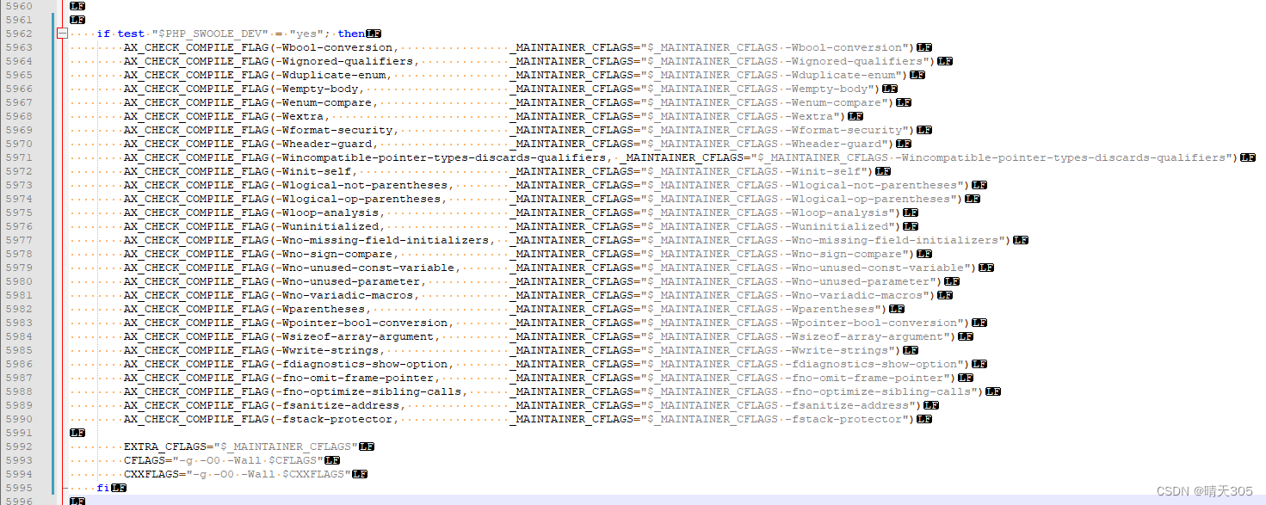
Task: Place cursor on the "if" keyword at line 5962
Action: 103,34
